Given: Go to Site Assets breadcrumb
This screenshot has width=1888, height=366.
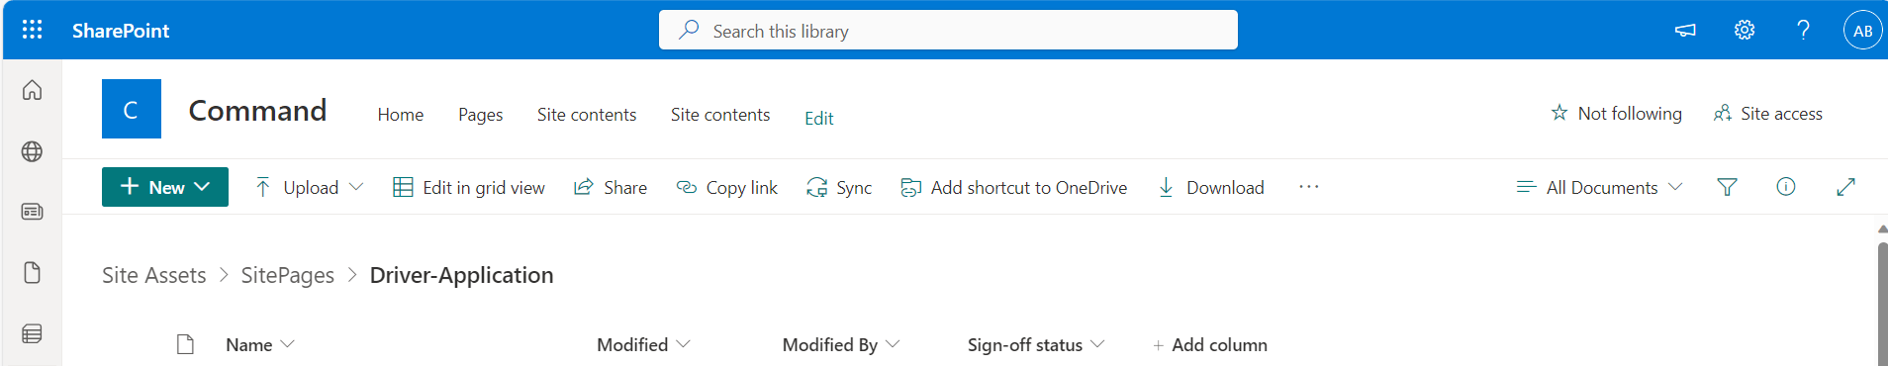Looking at the screenshot, I should click(154, 275).
